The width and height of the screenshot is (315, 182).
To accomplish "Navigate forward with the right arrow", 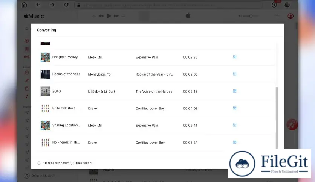I will click(52, 5).
